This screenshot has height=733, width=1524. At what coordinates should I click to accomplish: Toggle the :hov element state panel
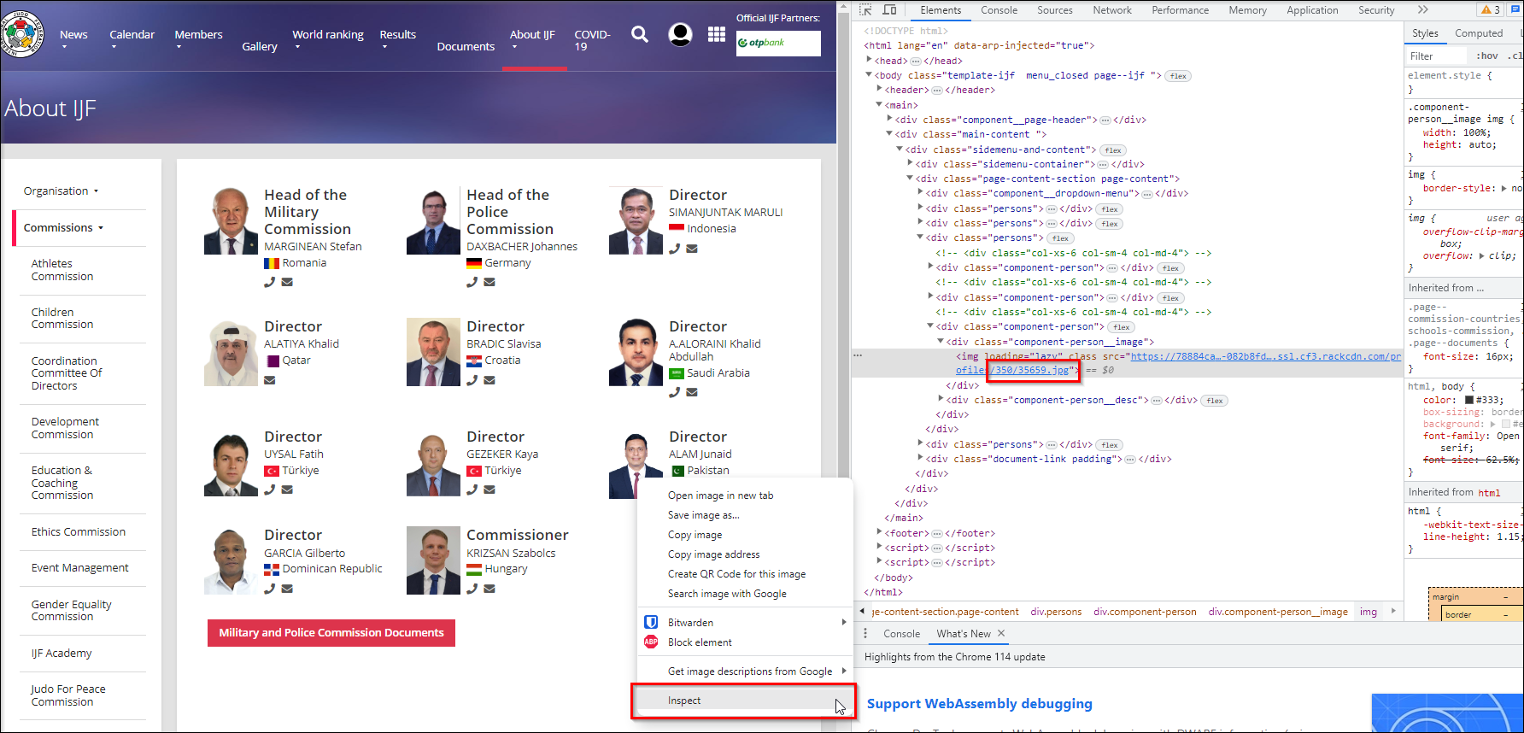coord(1486,56)
